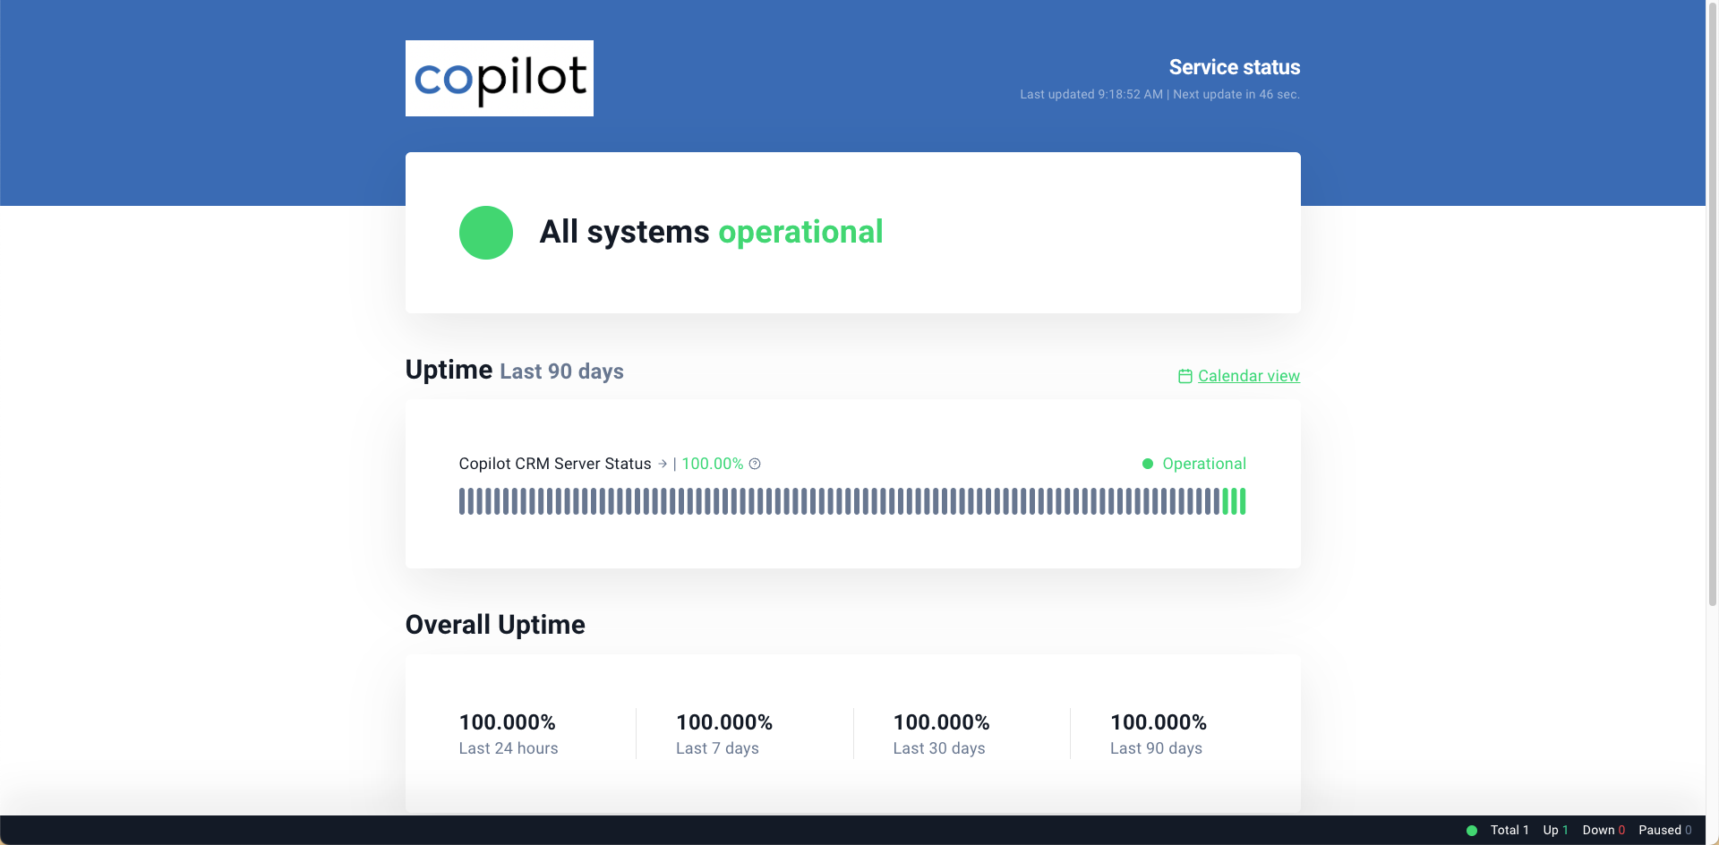Click the All systems operational heading
Screen dimensions: 1719x845
point(712,232)
